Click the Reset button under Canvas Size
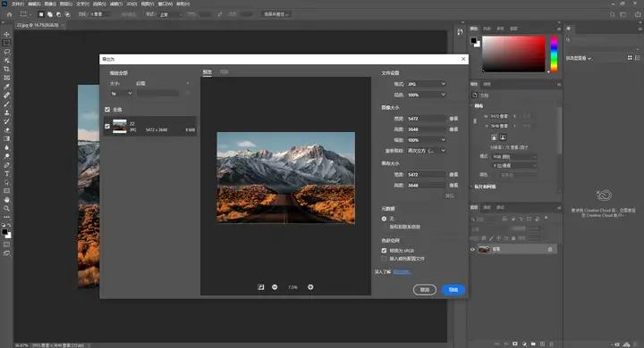 pyautogui.click(x=450, y=196)
